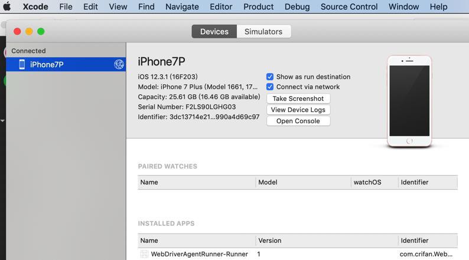Click the watchOS column header
The height and width of the screenshot is (260, 469).
click(374, 182)
